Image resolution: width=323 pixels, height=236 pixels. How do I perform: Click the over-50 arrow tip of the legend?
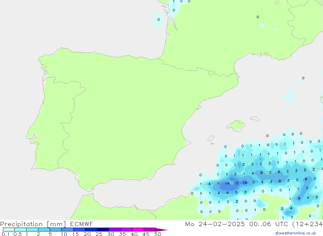point(161,230)
